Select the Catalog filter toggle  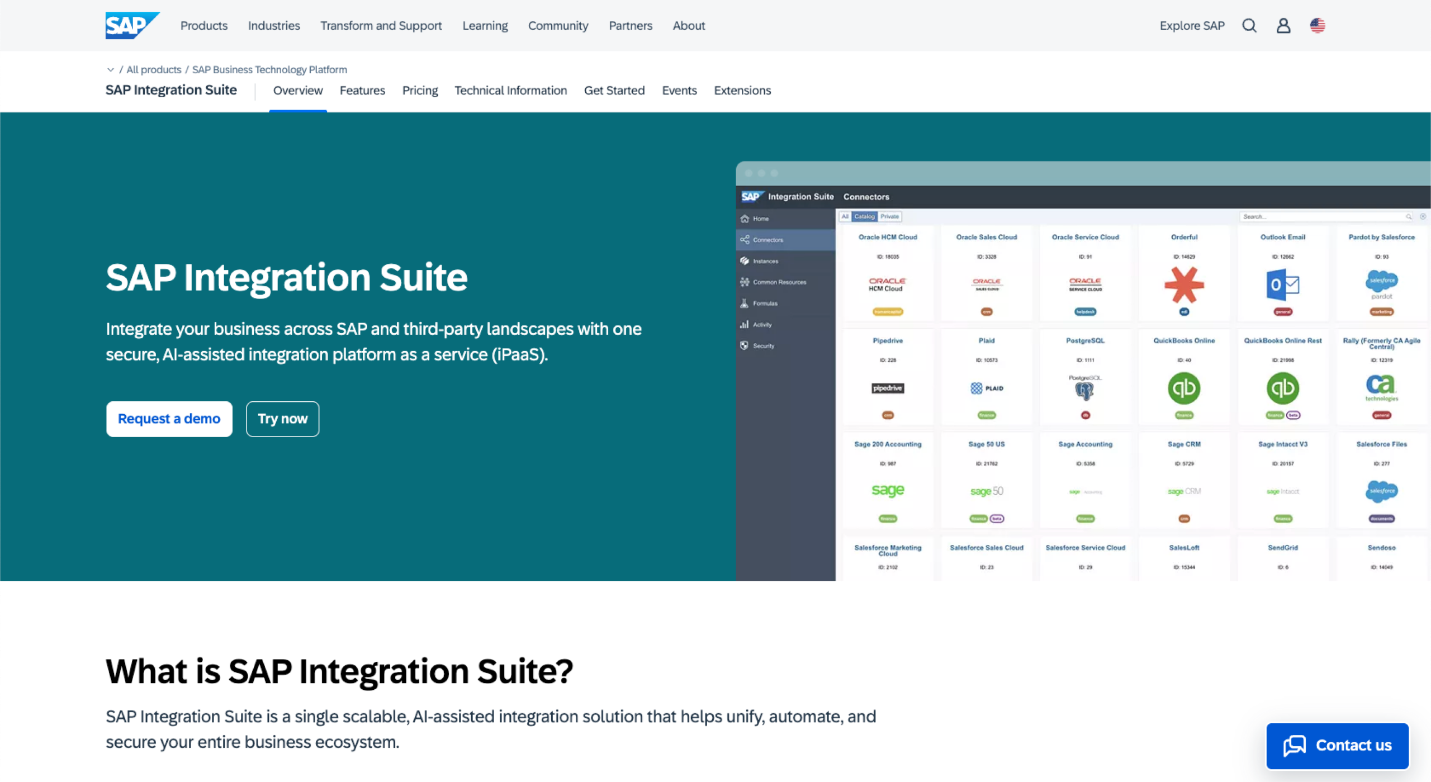point(864,216)
